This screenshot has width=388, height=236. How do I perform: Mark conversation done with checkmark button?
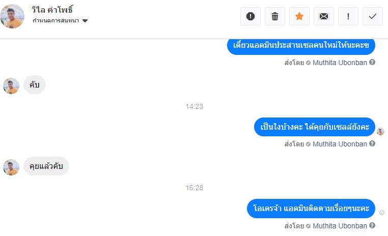pos(373,16)
